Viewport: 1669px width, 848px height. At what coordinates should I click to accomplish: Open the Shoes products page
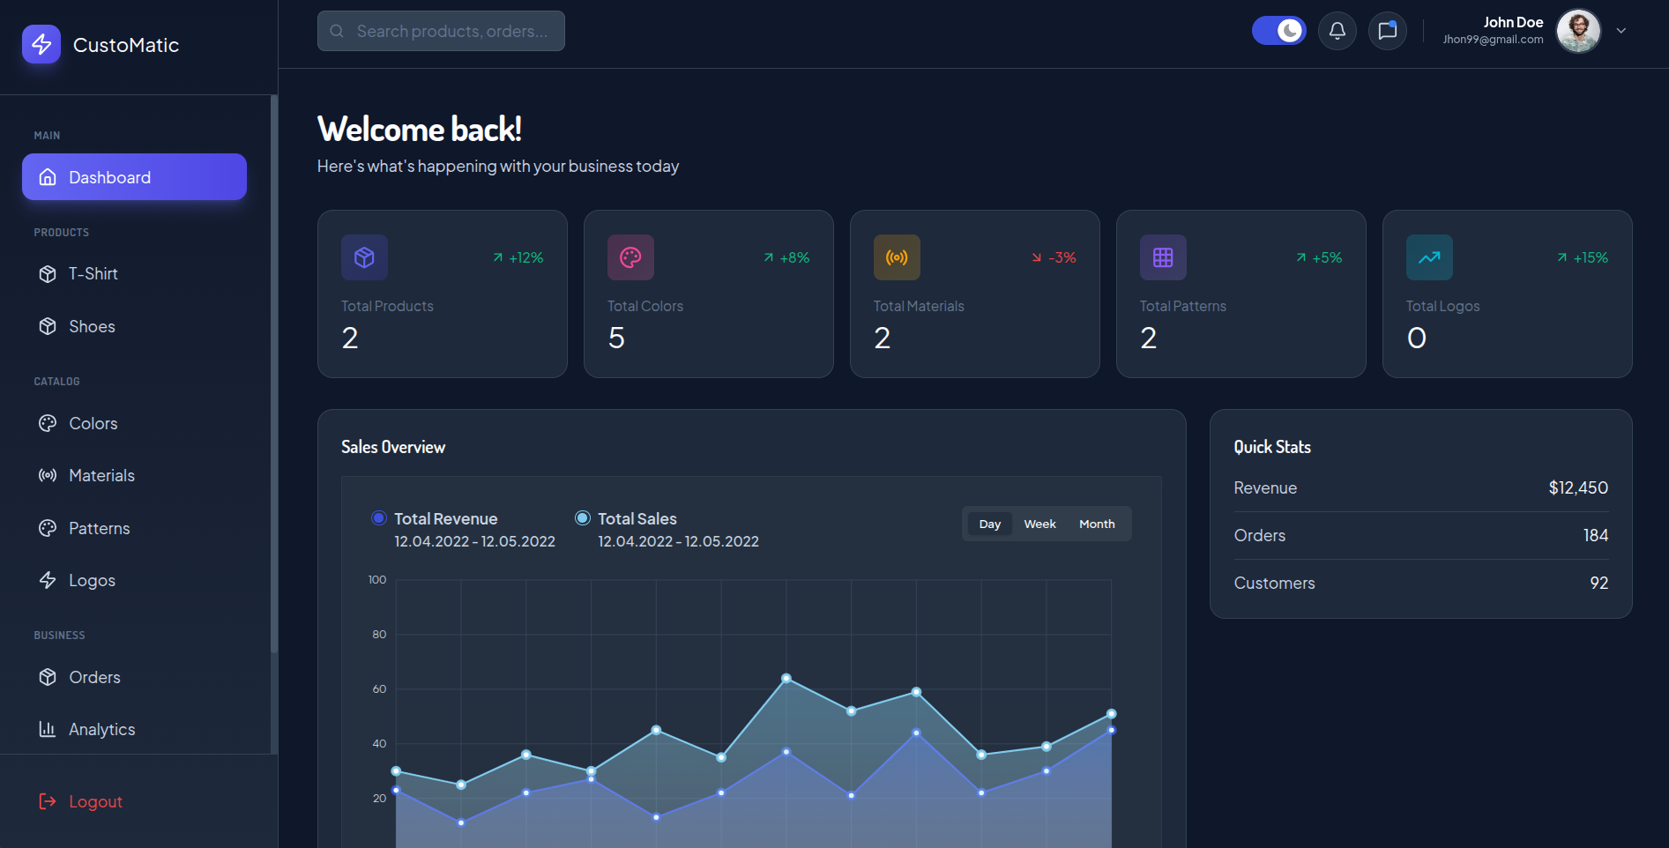(134, 326)
